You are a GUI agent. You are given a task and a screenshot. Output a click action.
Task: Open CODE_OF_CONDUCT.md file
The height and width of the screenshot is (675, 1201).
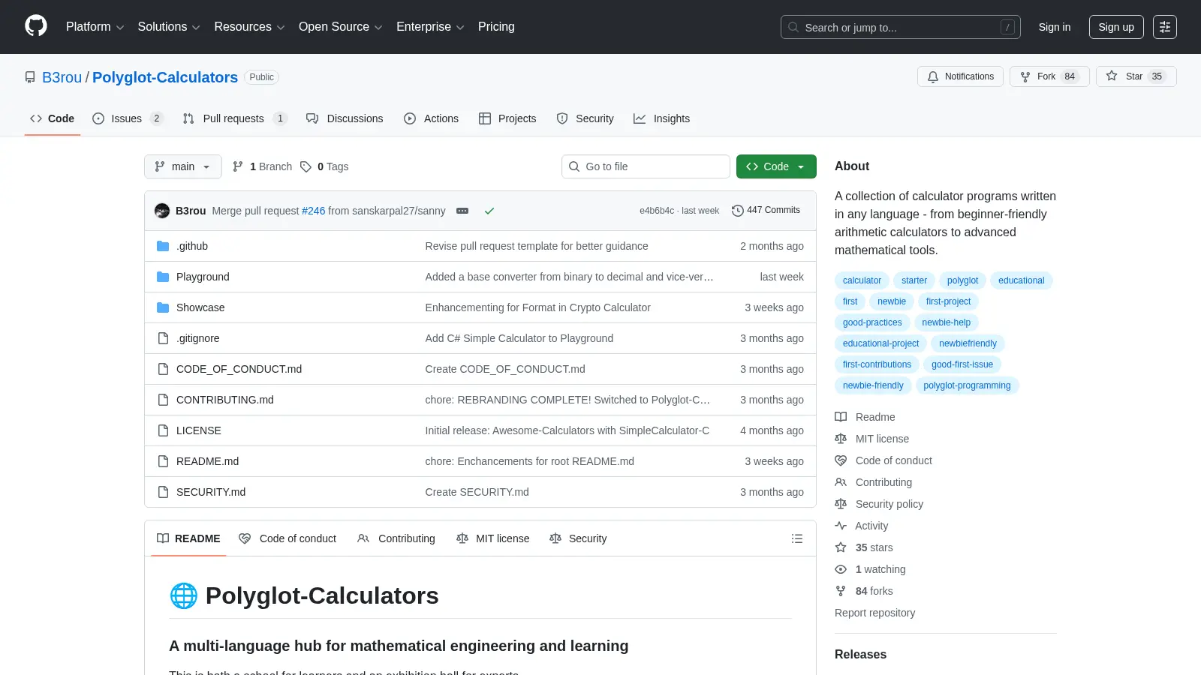239,369
